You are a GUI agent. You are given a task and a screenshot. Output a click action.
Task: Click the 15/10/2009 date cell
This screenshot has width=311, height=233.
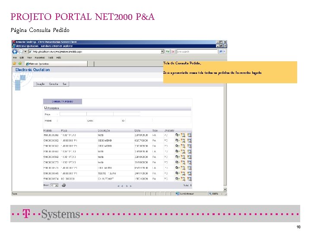click(x=141, y=179)
